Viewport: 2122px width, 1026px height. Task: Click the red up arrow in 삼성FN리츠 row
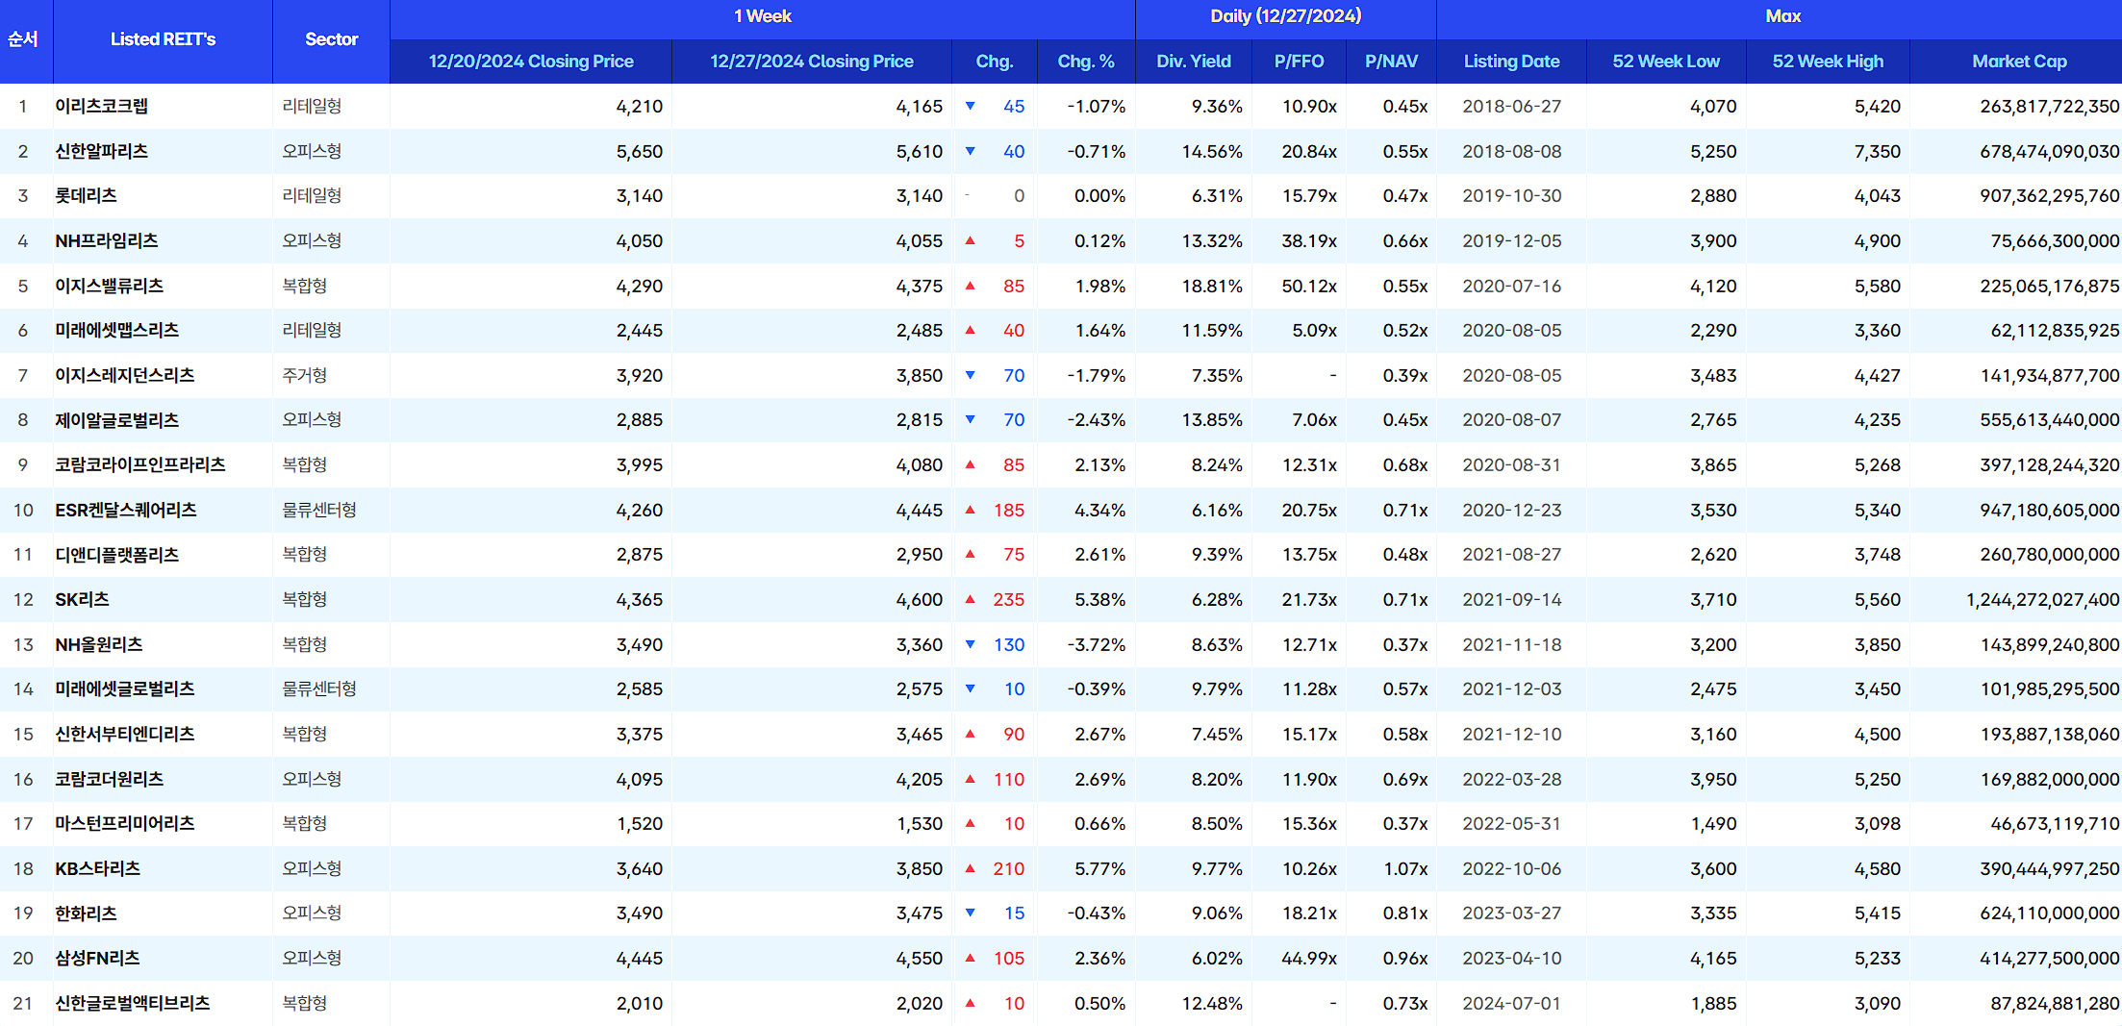970,958
